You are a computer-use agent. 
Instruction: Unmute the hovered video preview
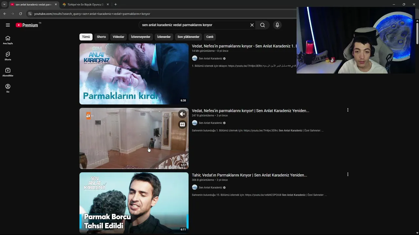[183, 114]
